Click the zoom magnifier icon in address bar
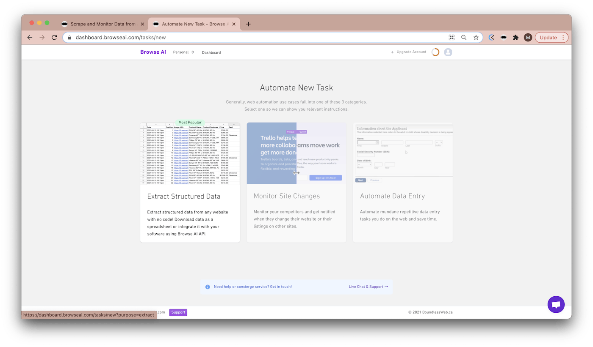Viewport: 593px width, 347px height. pos(464,37)
